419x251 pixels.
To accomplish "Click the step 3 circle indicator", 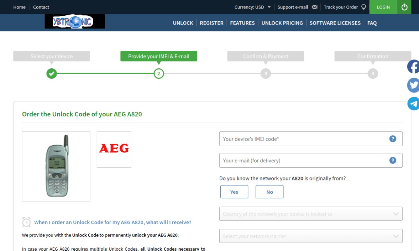I will [x=266, y=74].
